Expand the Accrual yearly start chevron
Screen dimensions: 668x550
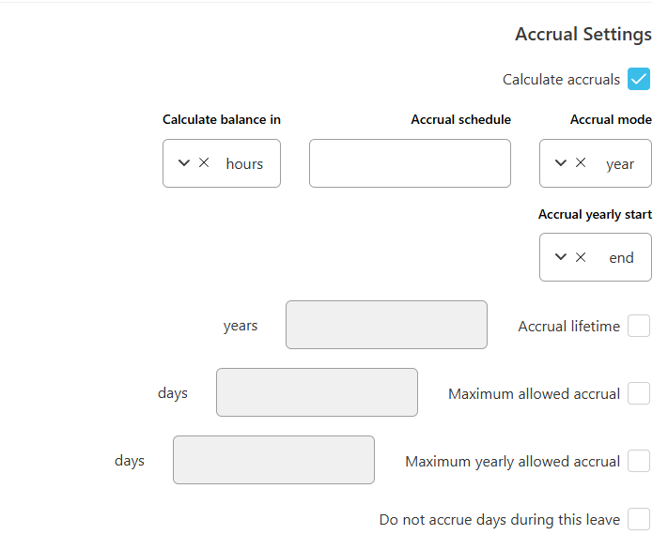(561, 257)
